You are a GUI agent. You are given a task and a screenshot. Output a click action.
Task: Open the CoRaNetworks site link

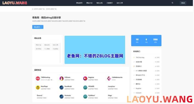click(117, 77)
